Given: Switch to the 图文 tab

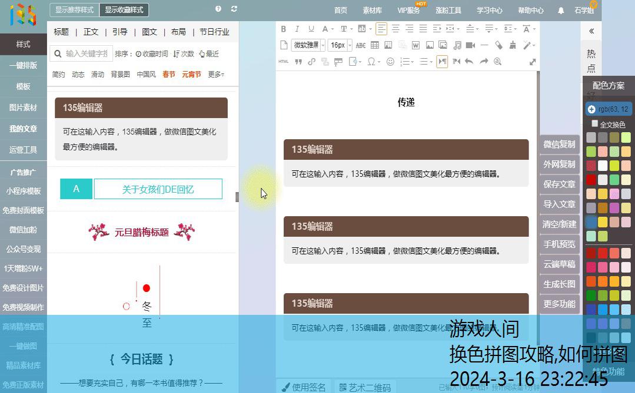Looking at the screenshot, I should [149, 32].
